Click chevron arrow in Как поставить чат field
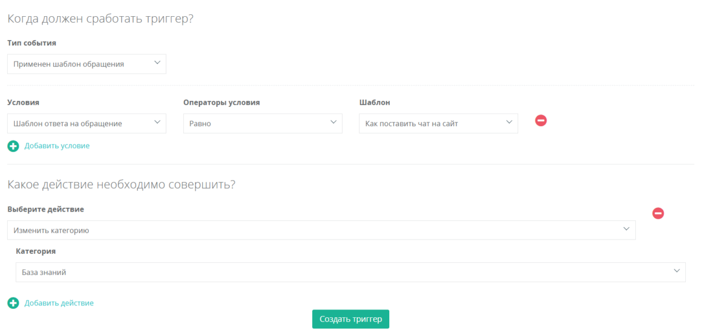 point(509,122)
